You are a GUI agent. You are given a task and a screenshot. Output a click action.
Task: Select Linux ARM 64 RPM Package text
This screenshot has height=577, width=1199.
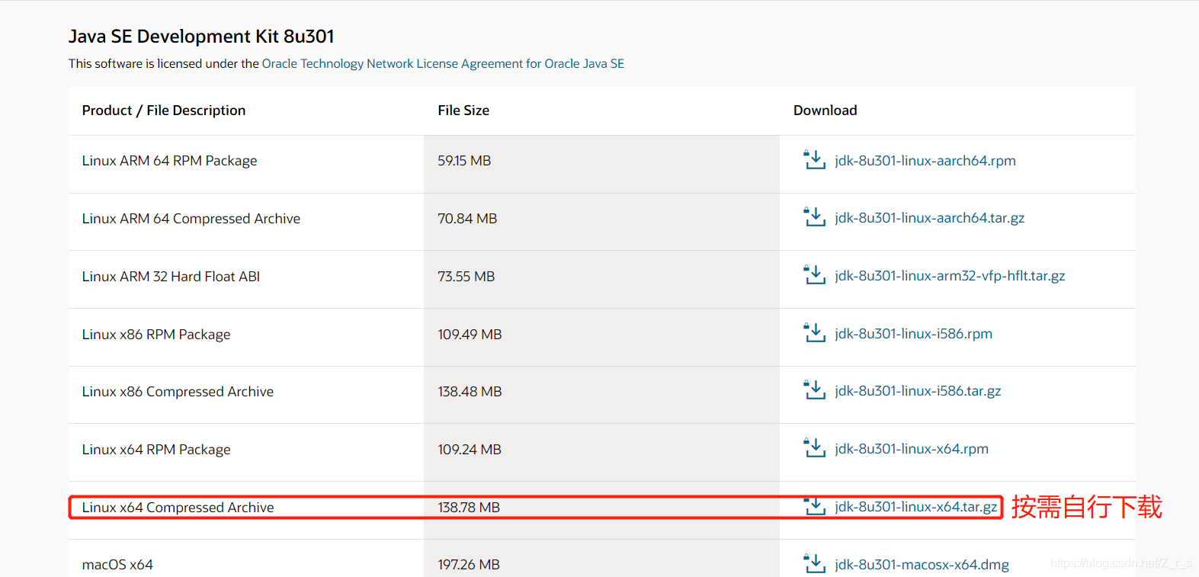(x=169, y=161)
